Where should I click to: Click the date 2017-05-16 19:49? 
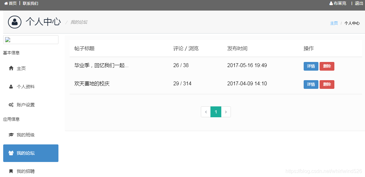coord(247,65)
